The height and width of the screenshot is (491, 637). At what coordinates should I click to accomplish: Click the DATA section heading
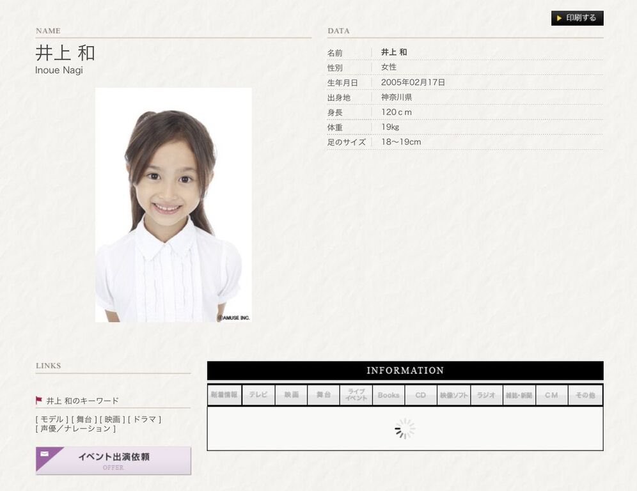(338, 31)
